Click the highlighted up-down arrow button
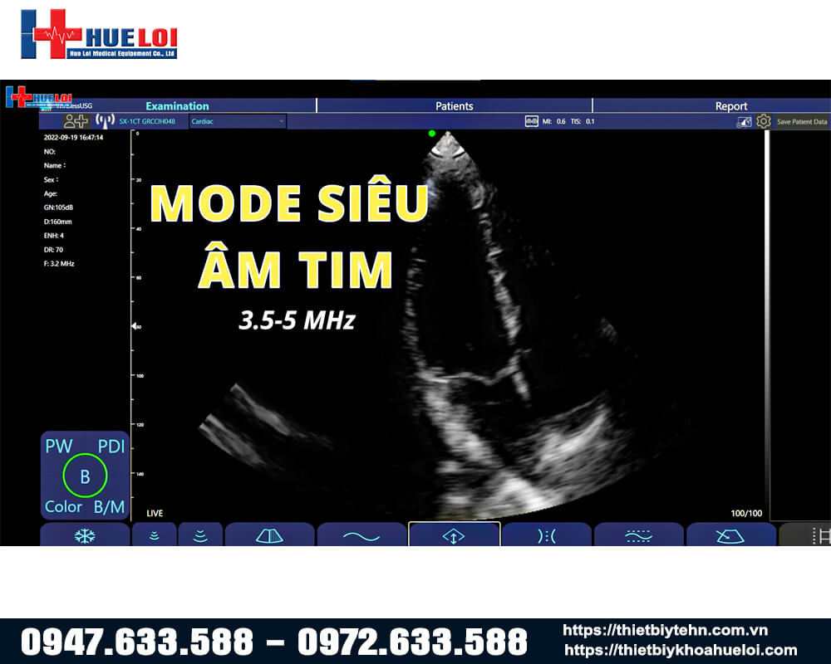831x664 pixels. (454, 535)
